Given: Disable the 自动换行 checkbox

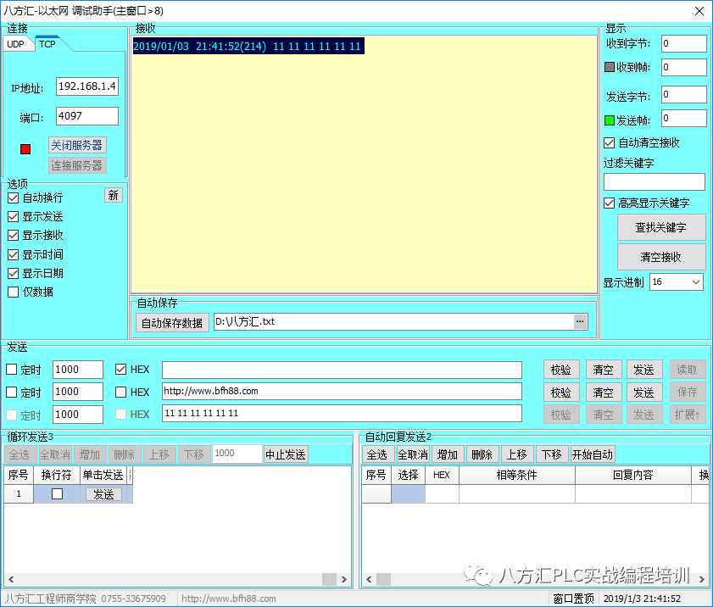Looking at the screenshot, I should (13, 198).
